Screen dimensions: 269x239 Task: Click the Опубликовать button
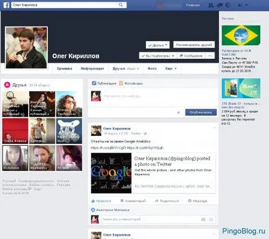pos(201,112)
